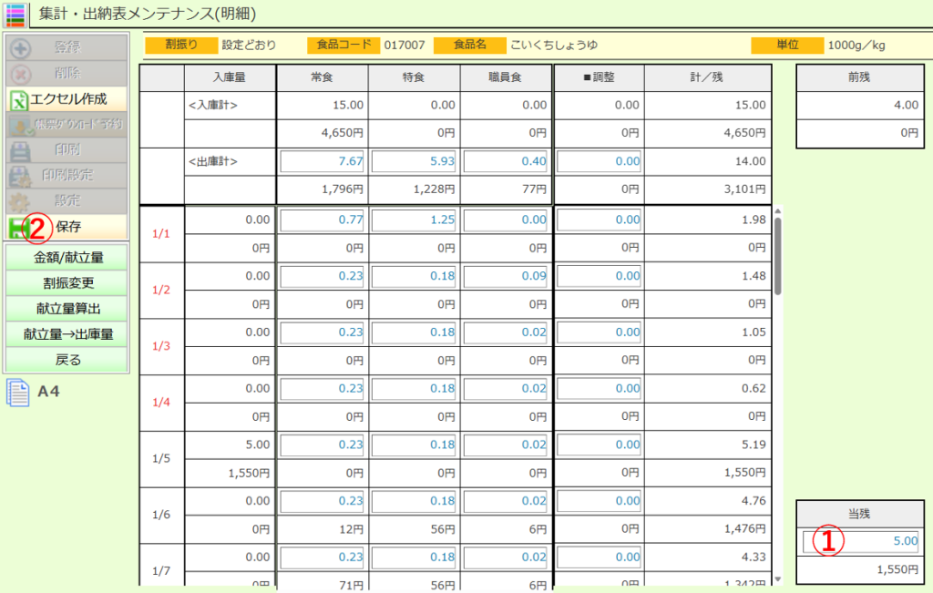Image resolution: width=933 pixels, height=593 pixels.
Task: Click the 職員食 field for 1/2
Action: pyautogui.click(x=507, y=275)
